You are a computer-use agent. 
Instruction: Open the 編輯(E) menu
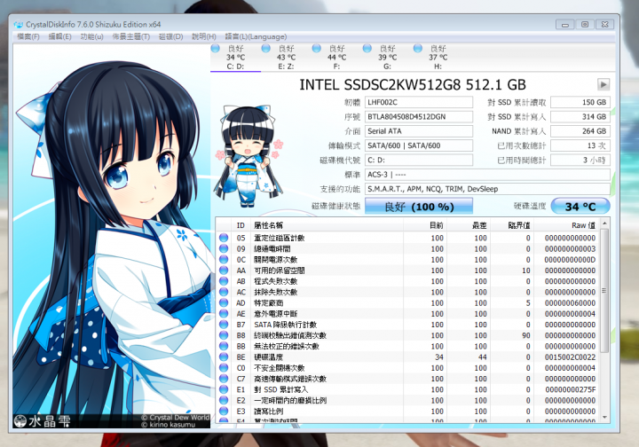point(60,36)
